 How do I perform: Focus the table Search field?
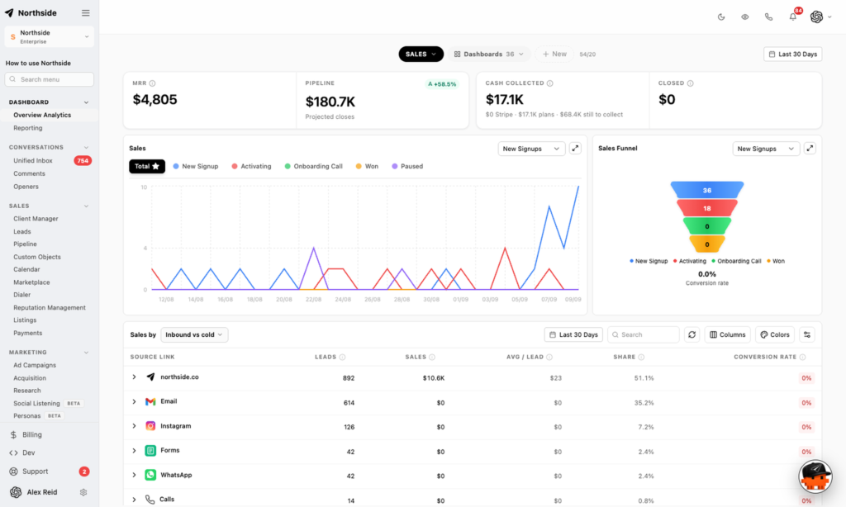tap(643, 334)
